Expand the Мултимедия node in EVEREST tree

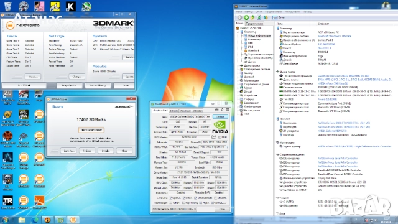point(238,80)
